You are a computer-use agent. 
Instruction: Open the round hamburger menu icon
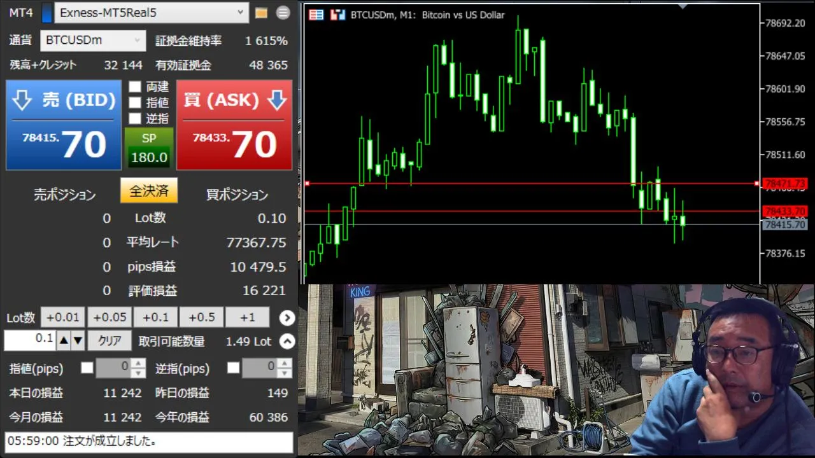click(283, 12)
